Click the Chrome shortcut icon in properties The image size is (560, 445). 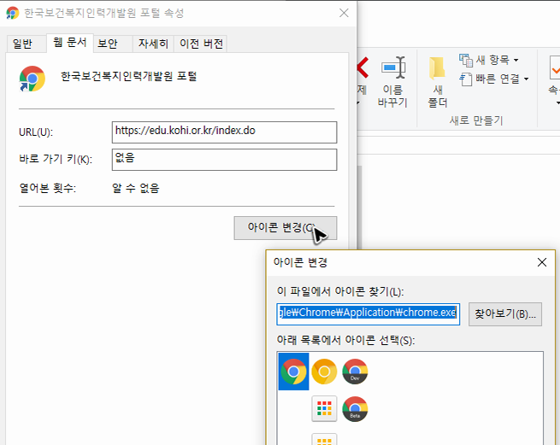click(x=32, y=79)
